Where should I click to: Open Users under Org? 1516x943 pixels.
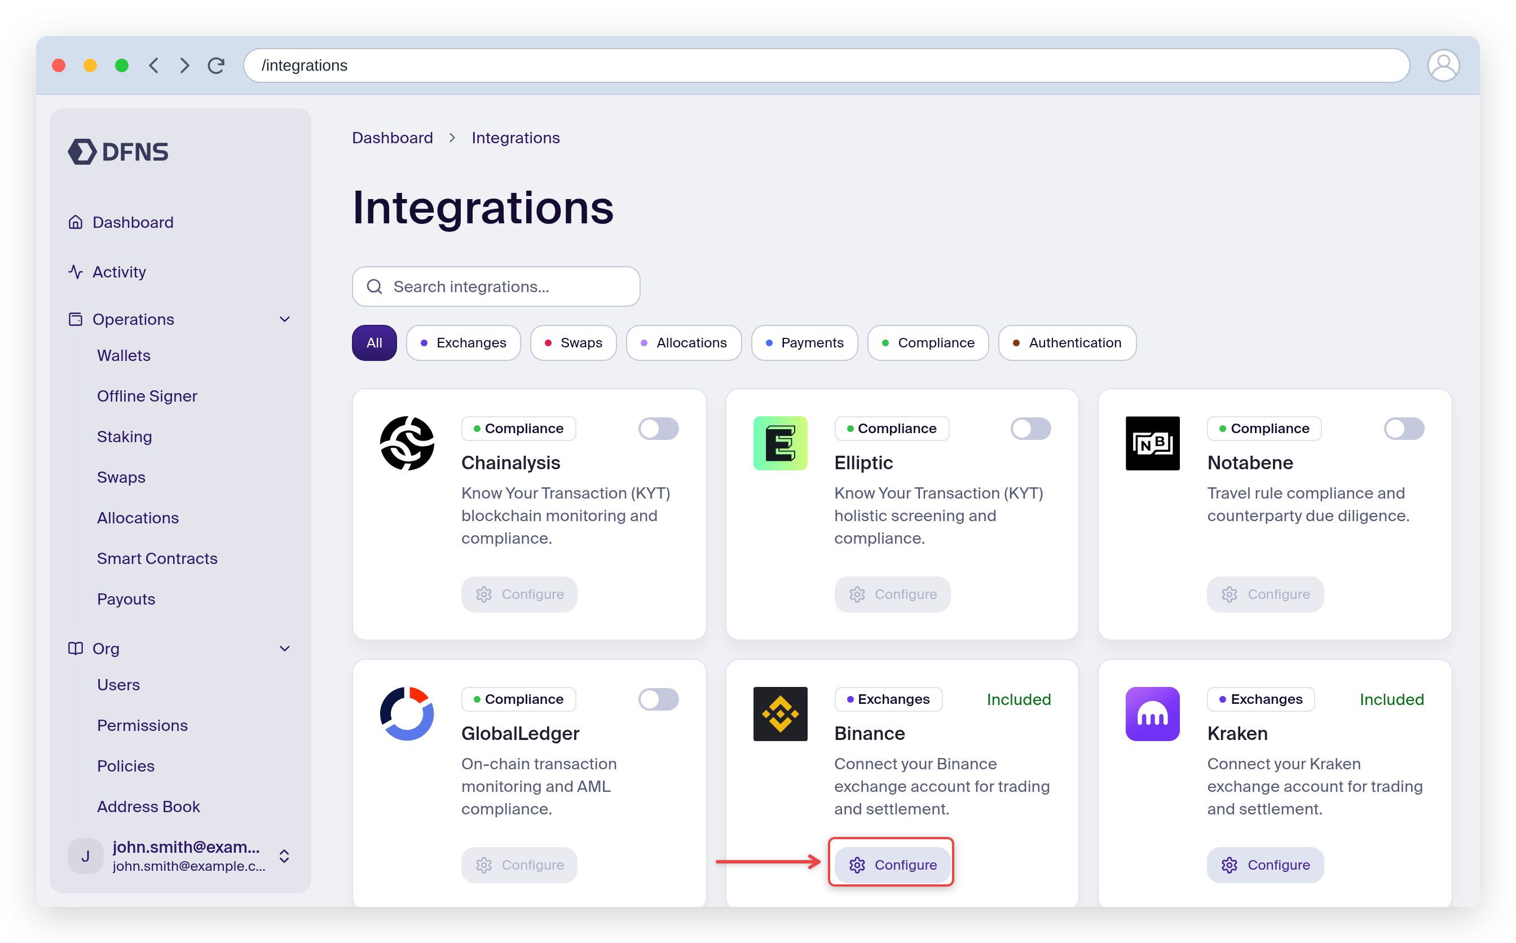[x=118, y=685]
